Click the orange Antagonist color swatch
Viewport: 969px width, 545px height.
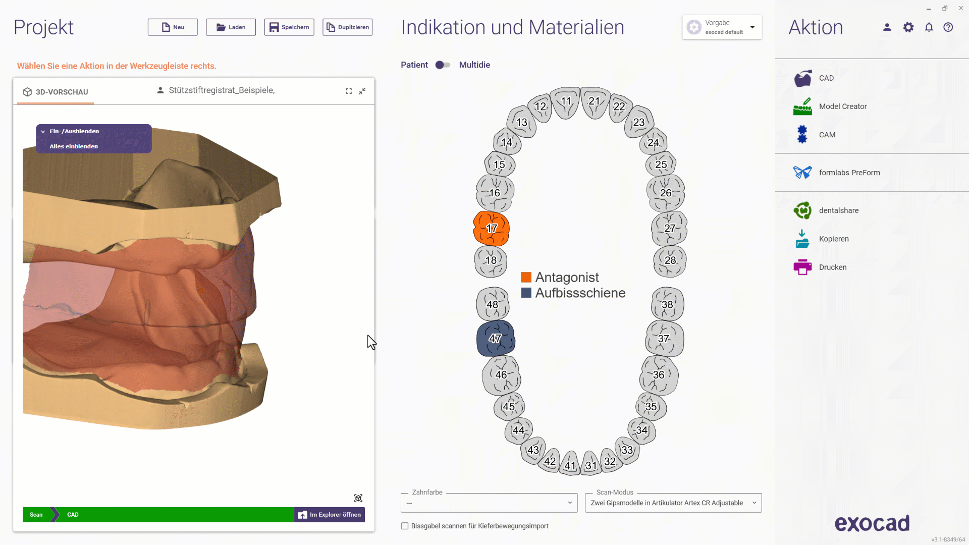(x=526, y=277)
